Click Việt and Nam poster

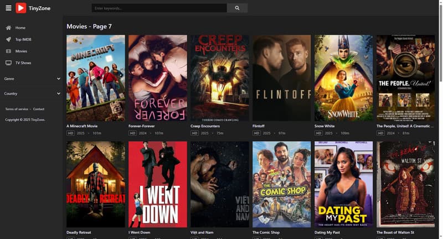tap(220, 184)
